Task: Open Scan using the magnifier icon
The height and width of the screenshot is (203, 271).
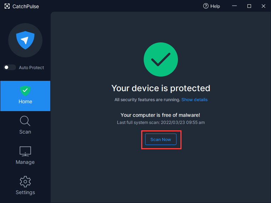Action: click(25, 121)
